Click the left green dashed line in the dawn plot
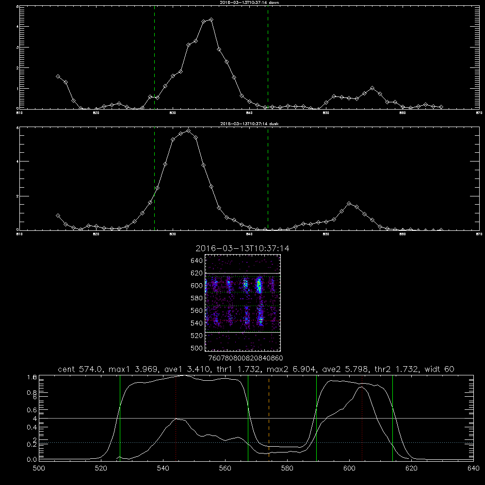Image resolution: width=485 pixels, height=485 pixels. [x=154, y=57]
